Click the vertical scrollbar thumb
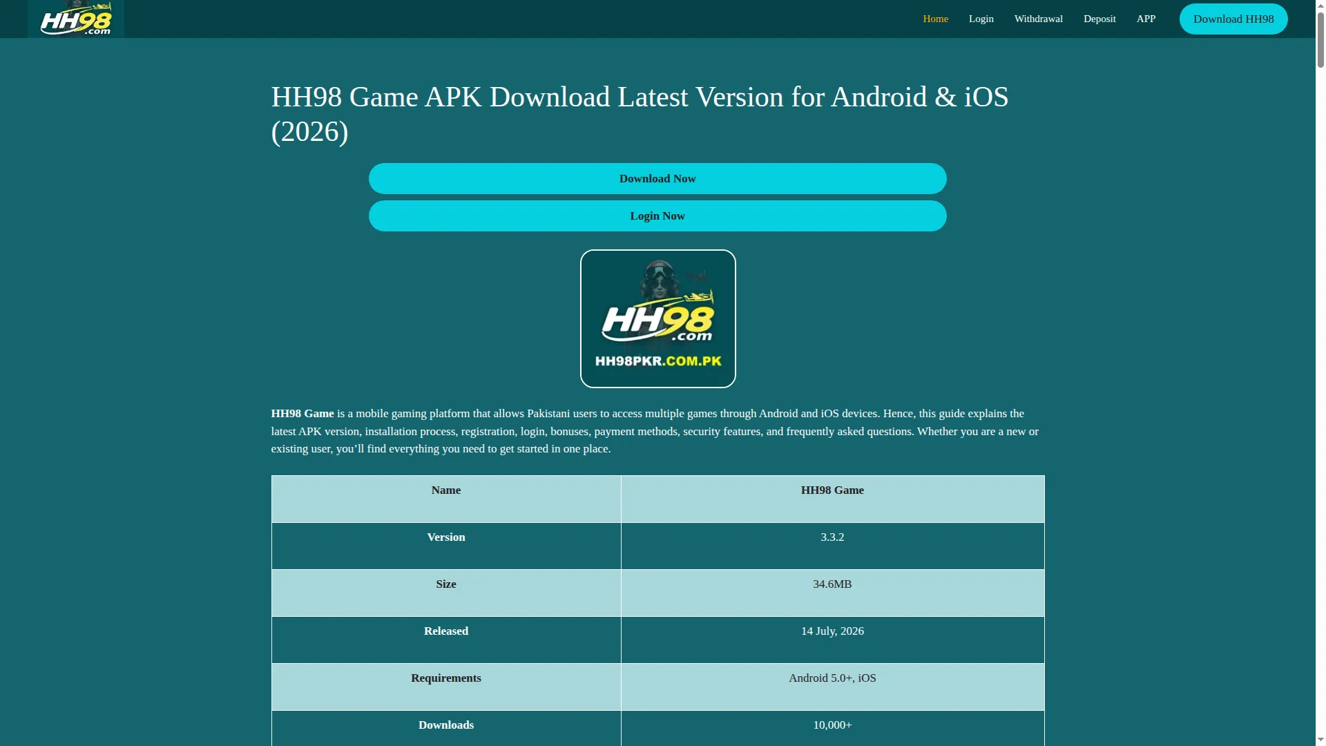 coord(1320,39)
